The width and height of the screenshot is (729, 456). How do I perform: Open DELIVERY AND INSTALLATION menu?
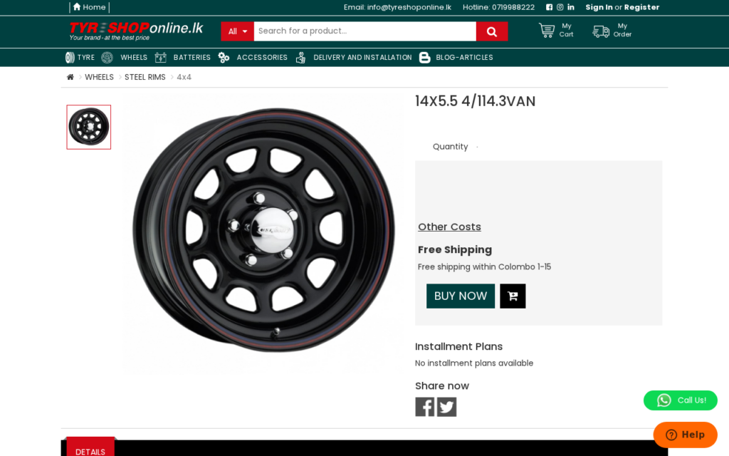362,57
